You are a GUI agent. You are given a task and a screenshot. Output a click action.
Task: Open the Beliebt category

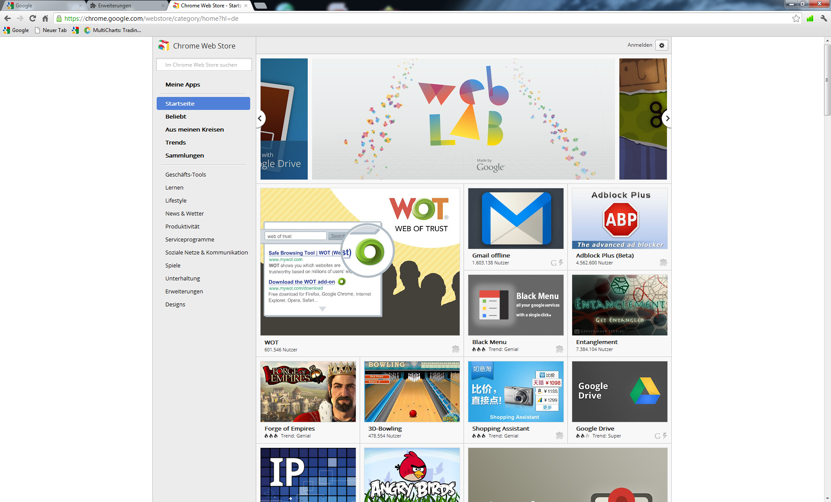pyautogui.click(x=176, y=116)
